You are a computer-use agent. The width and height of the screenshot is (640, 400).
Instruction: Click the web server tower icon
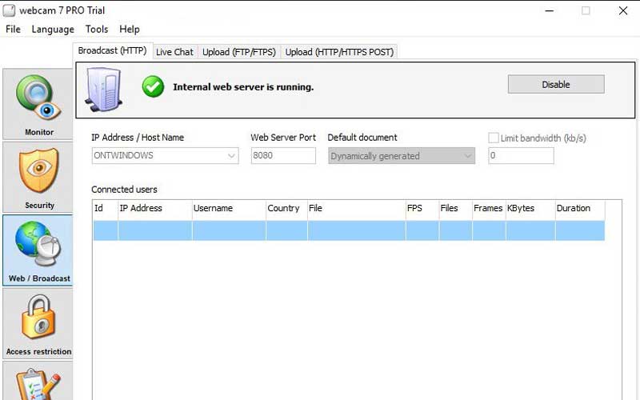104,90
